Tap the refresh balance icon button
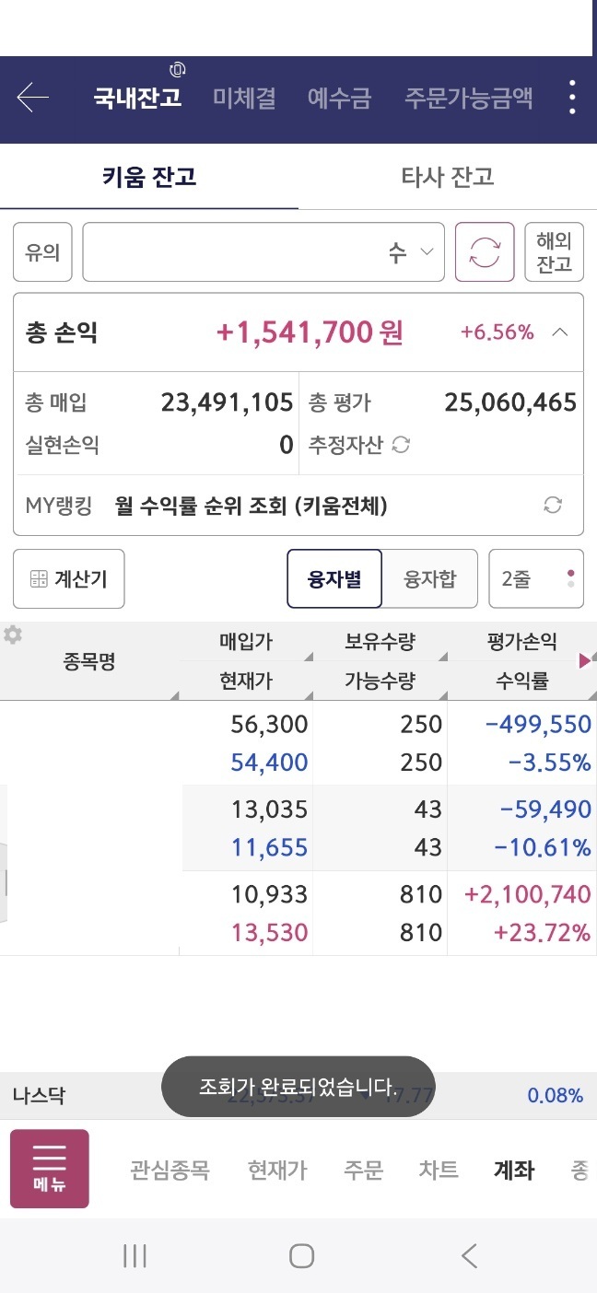The image size is (597, 1293). (485, 251)
